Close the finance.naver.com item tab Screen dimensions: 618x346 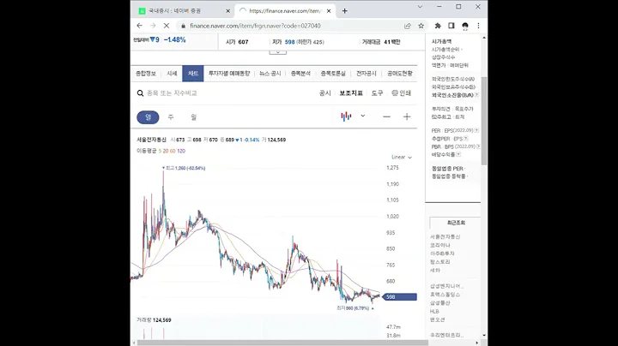329,11
